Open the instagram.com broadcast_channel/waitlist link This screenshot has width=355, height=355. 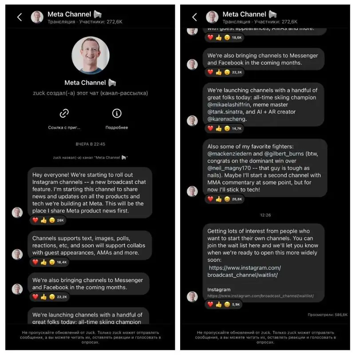click(245, 272)
